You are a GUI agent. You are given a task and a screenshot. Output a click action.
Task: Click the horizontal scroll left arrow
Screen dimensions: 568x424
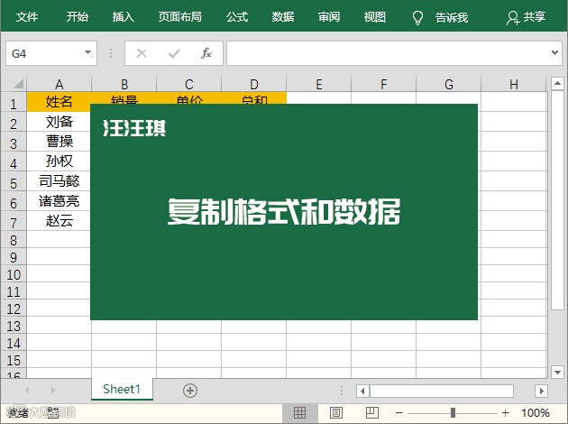(x=362, y=391)
